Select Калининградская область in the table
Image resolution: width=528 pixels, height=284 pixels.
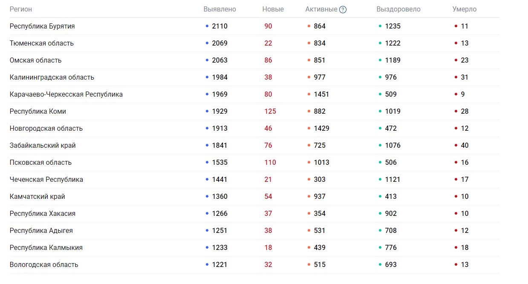tap(52, 77)
